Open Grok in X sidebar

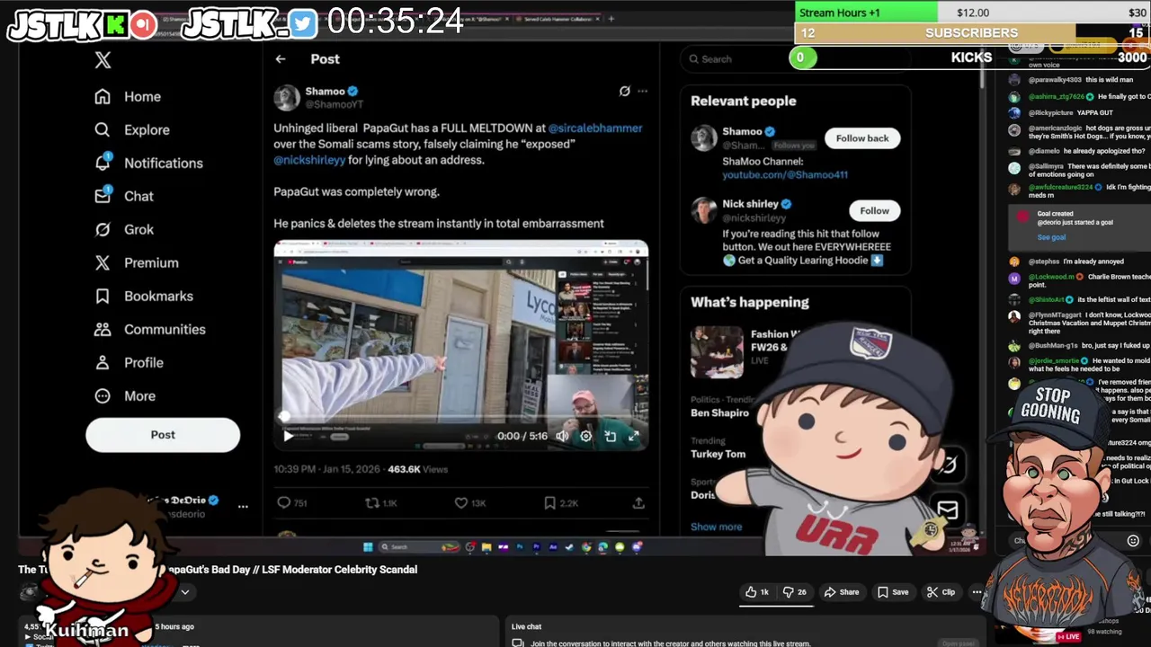pyautogui.click(x=123, y=230)
